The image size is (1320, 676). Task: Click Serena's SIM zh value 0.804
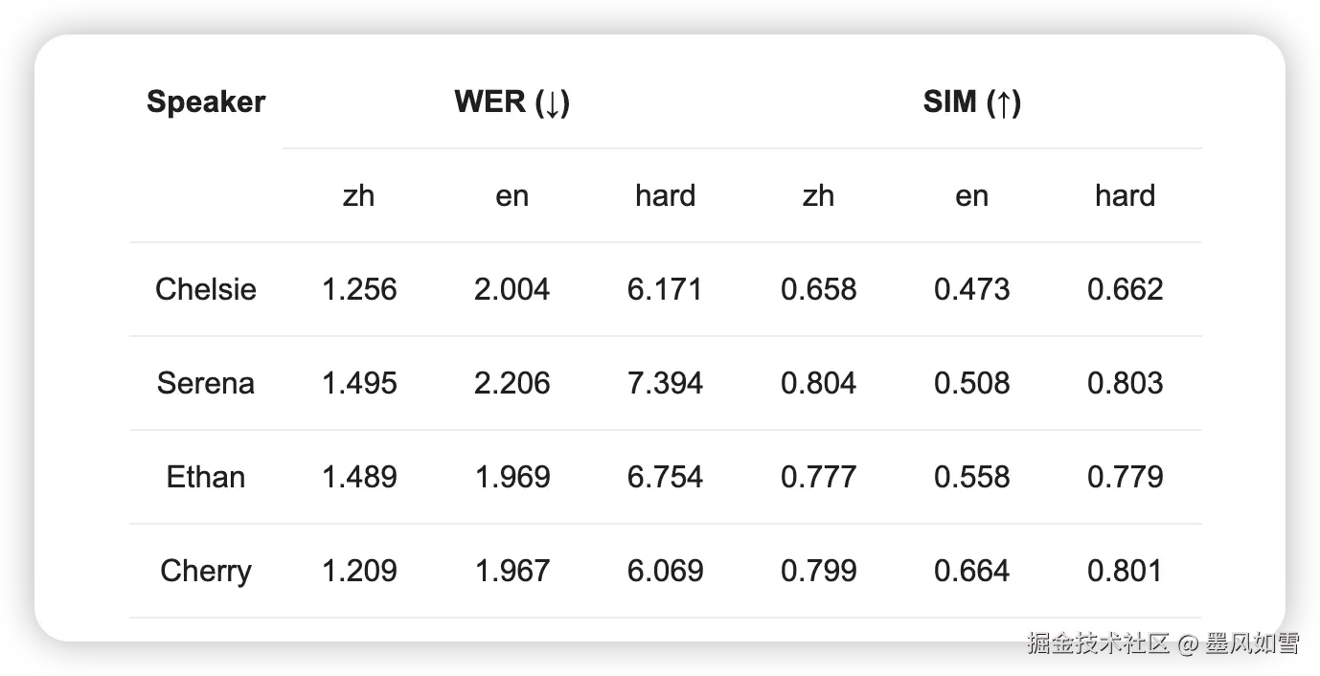pyautogui.click(x=819, y=383)
